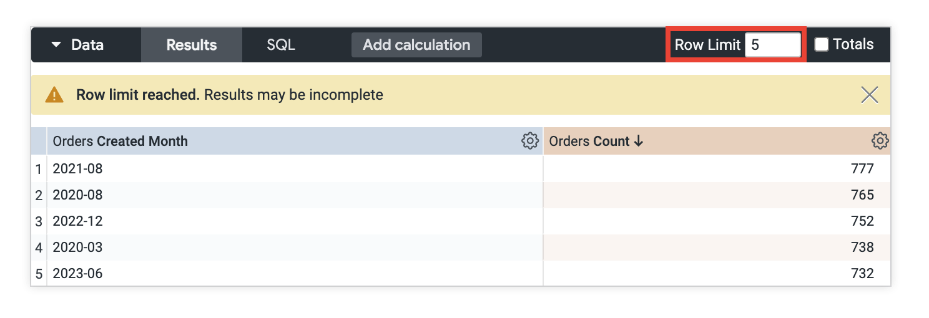The height and width of the screenshot is (318, 929).
Task: Select the 2020-08 row cell
Action: pos(77,195)
